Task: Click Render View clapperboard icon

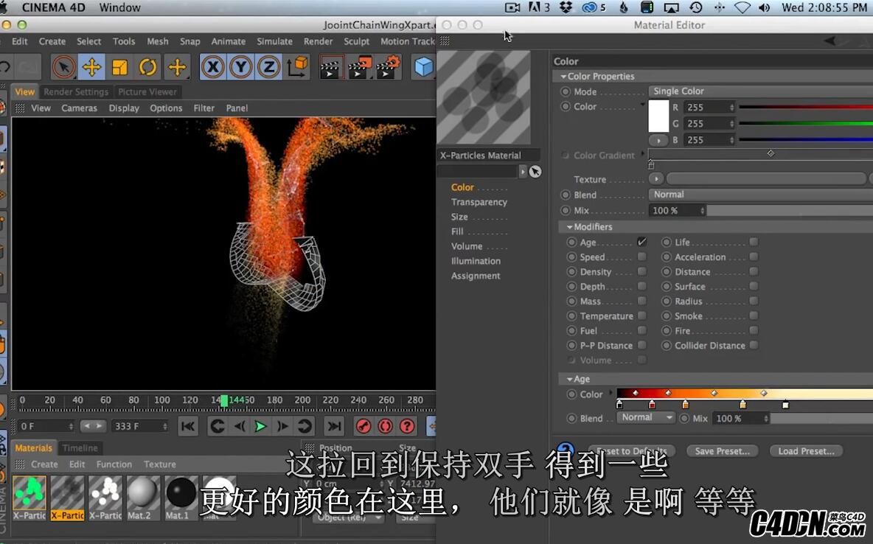Action: pos(330,67)
